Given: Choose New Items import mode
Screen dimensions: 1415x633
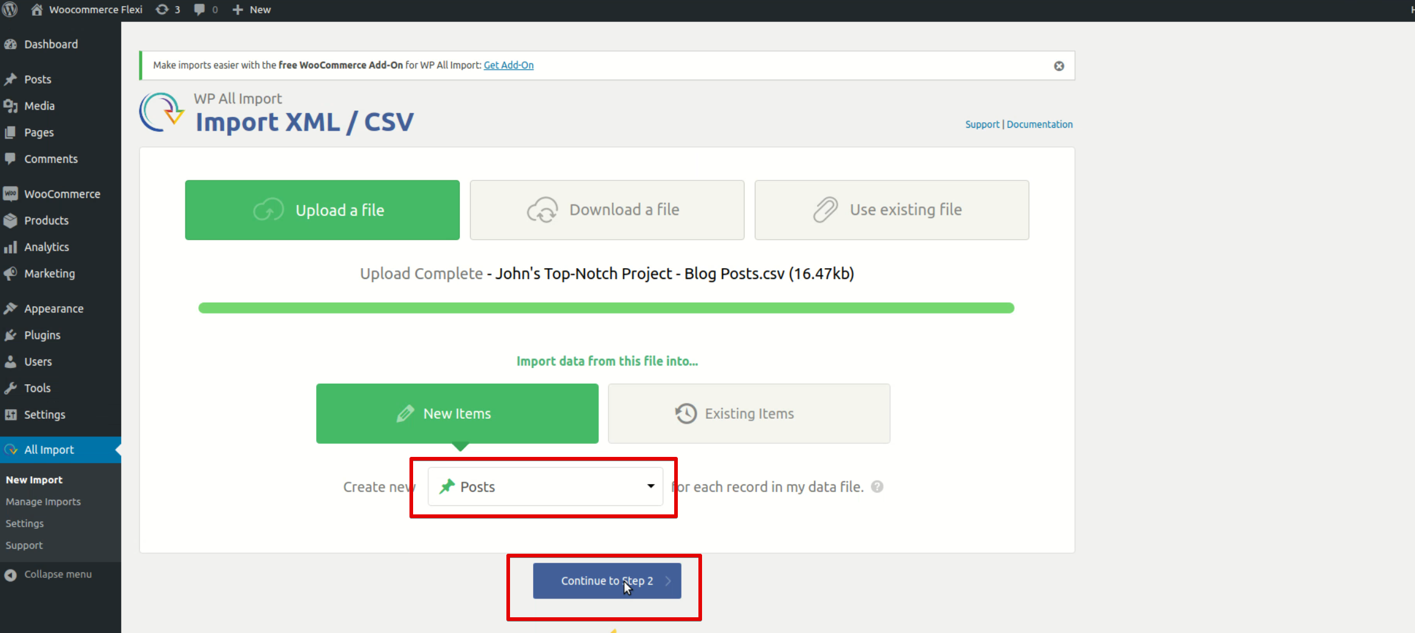Looking at the screenshot, I should (x=457, y=414).
